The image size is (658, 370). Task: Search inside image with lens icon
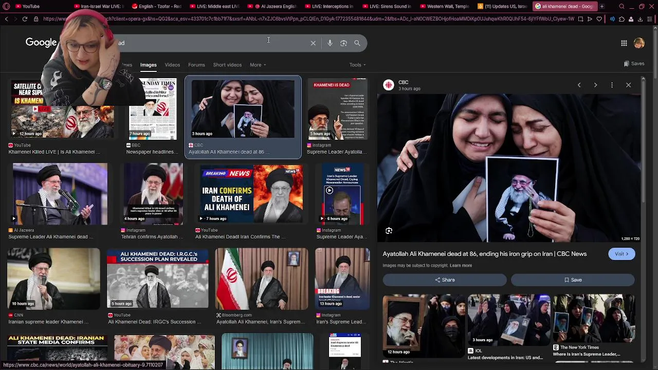pos(389,231)
